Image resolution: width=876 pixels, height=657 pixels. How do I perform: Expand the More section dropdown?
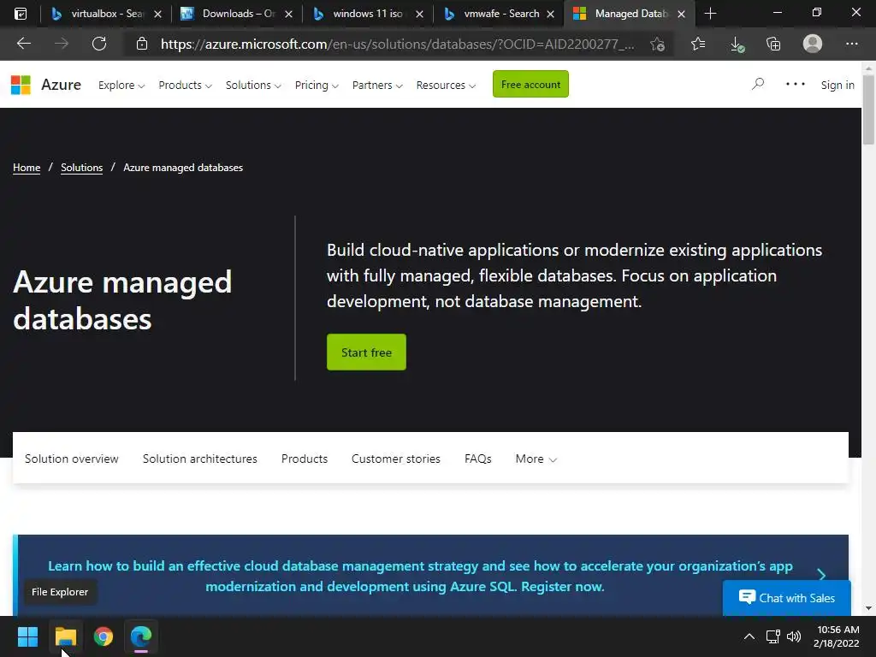pyautogui.click(x=536, y=459)
